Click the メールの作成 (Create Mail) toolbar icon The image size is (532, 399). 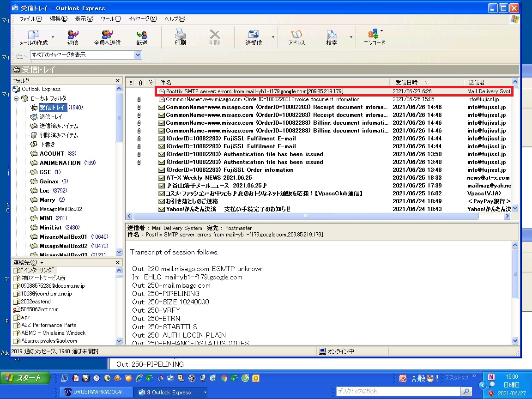coord(33,37)
